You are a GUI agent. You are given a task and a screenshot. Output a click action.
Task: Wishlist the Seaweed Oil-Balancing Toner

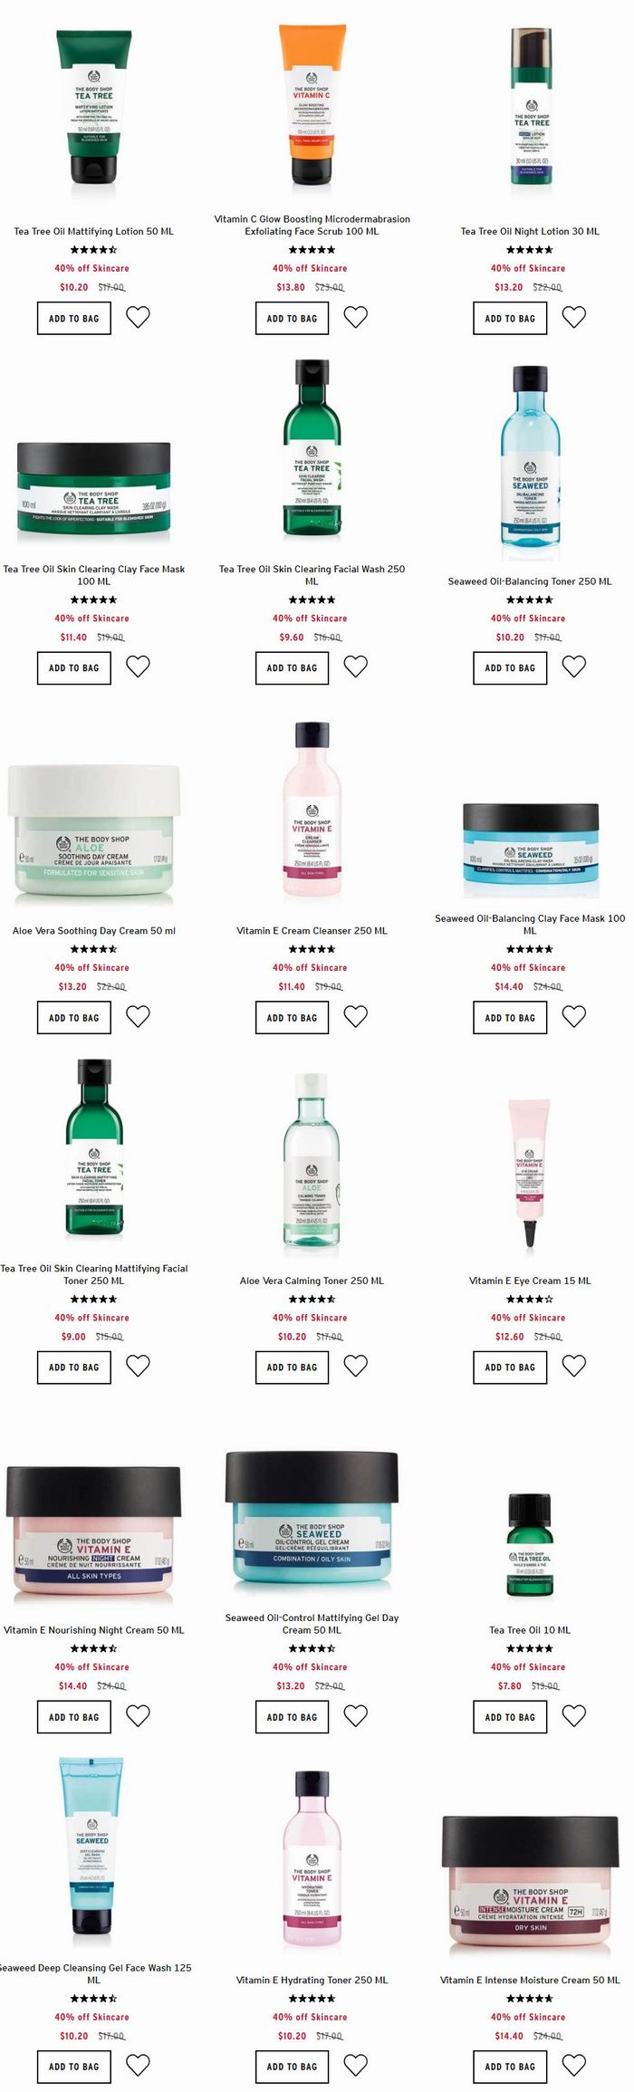pyautogui.click(x=574, y=667)
